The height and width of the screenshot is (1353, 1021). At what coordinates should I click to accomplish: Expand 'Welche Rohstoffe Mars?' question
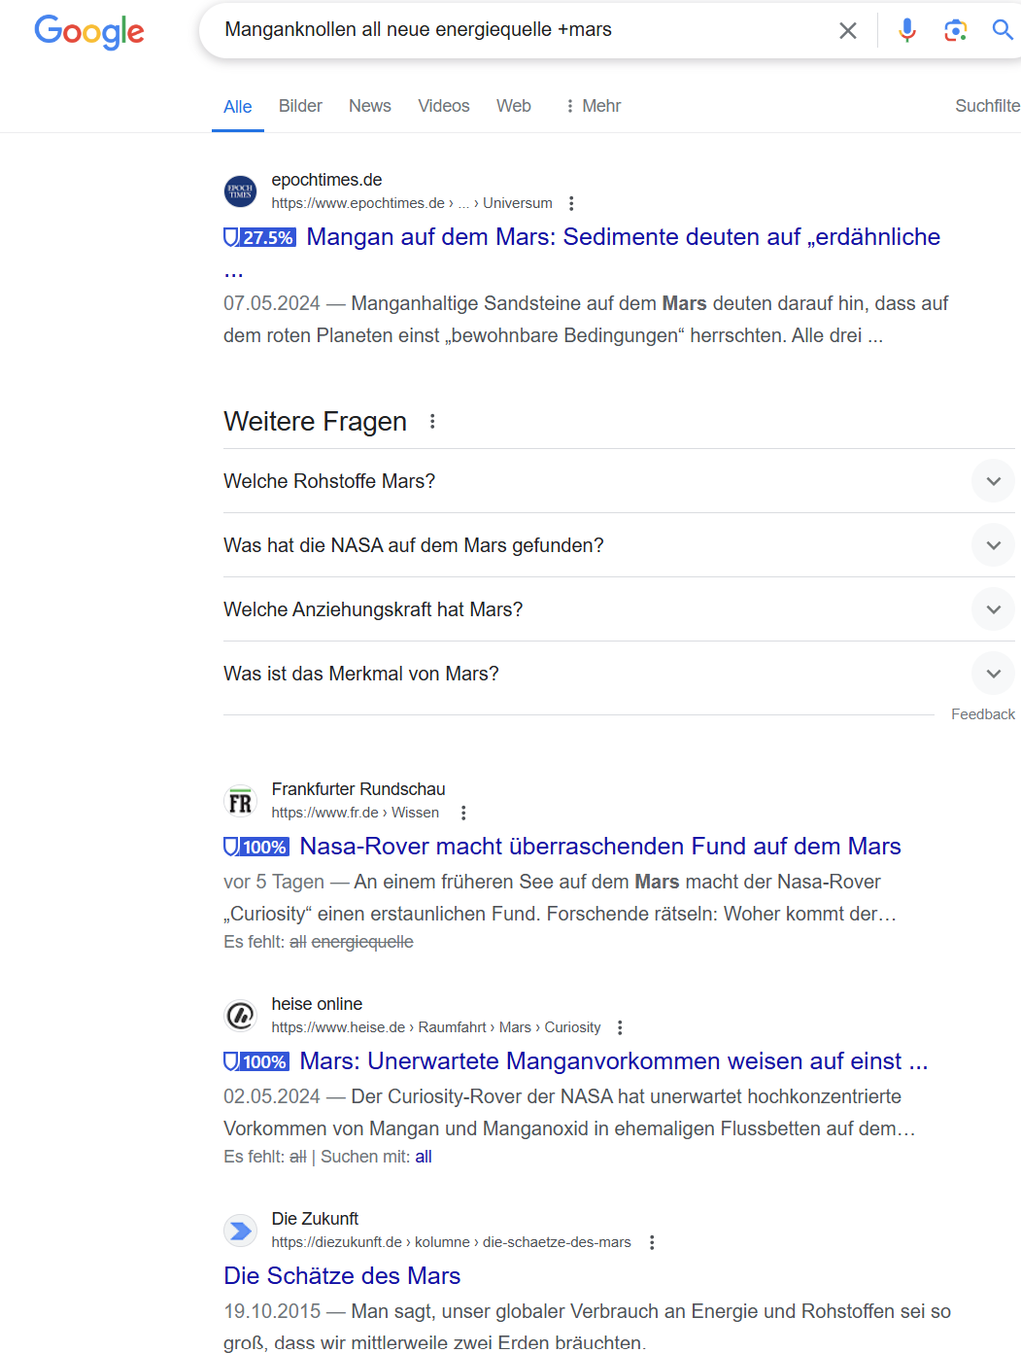[619, 481]
